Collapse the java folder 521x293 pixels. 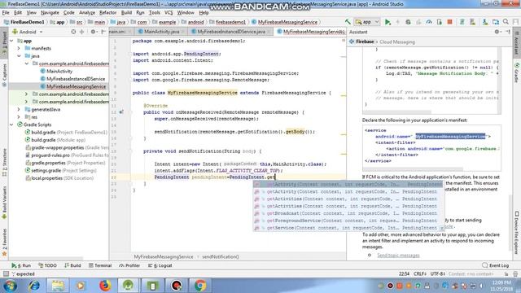[19, 56]
